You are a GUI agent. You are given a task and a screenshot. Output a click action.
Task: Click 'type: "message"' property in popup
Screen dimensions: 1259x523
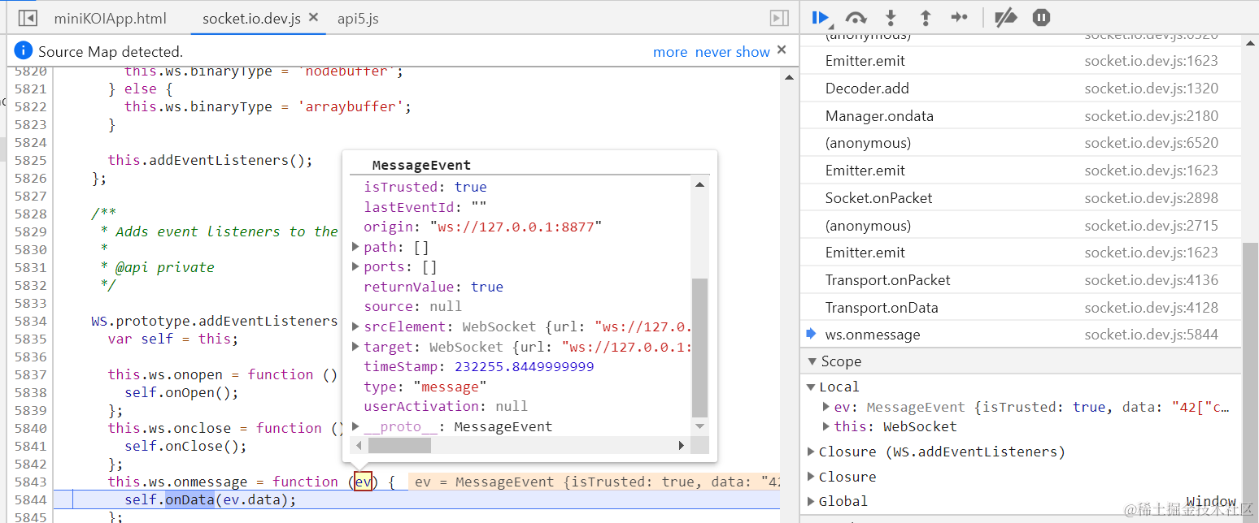coord(425,387)
